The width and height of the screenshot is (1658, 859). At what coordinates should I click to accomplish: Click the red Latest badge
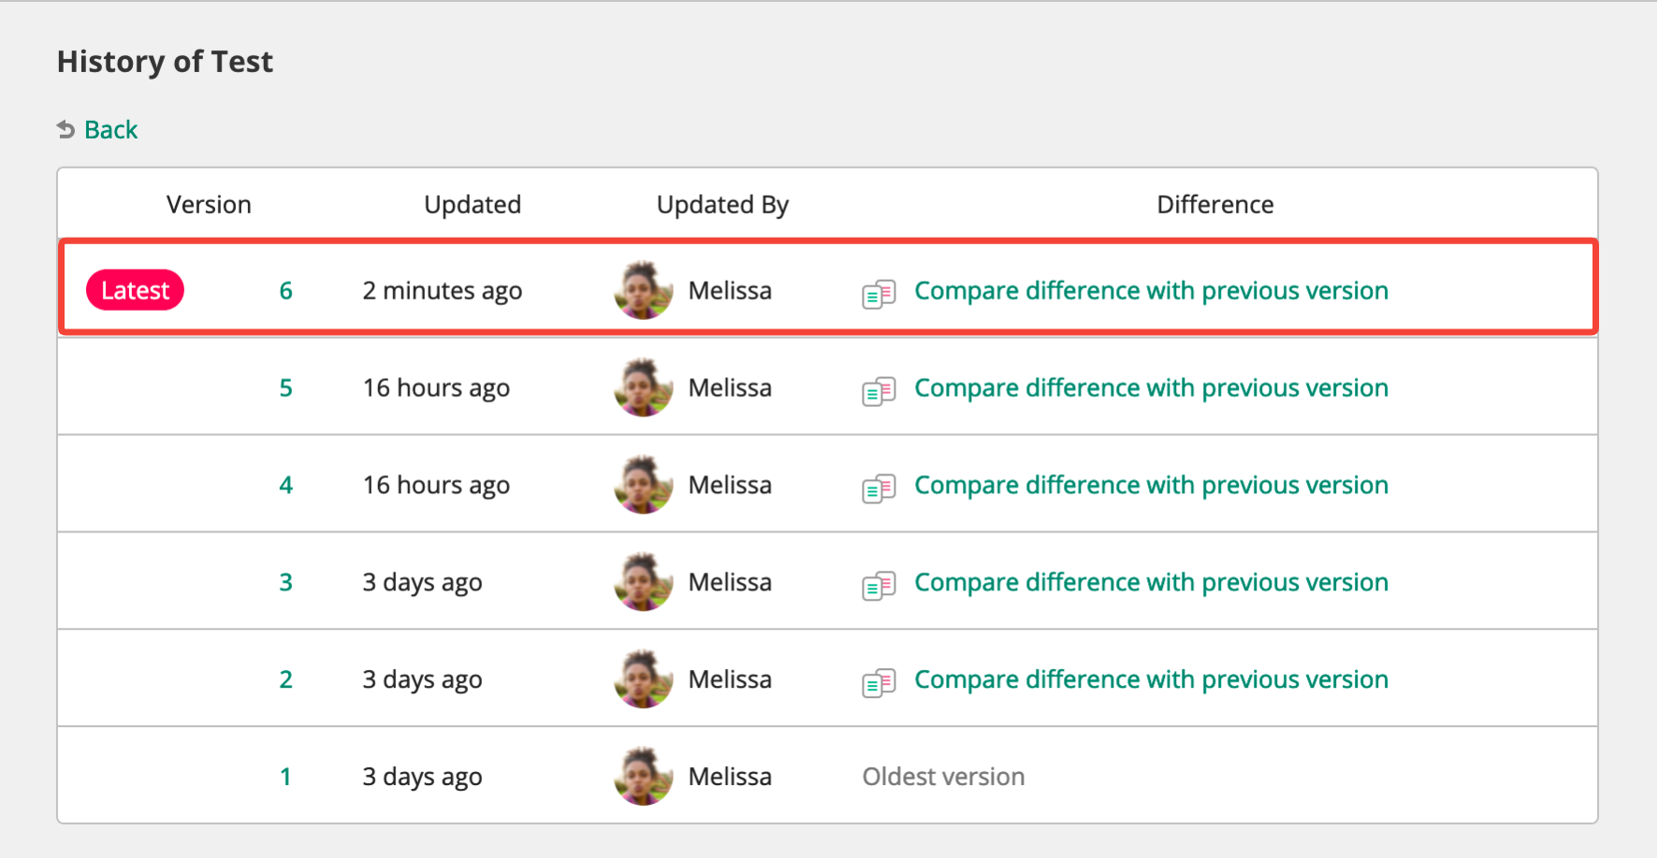[135, 291]
